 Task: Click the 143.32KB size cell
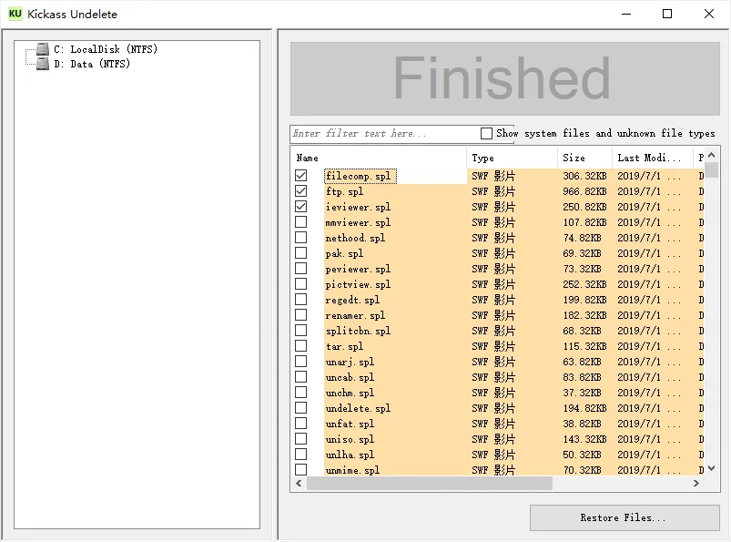[x=584, y=439]
